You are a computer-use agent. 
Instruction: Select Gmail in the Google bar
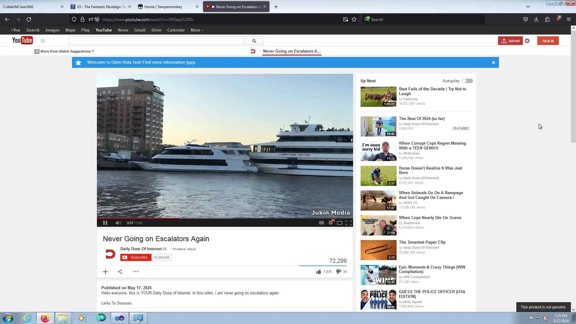(139, 30)
